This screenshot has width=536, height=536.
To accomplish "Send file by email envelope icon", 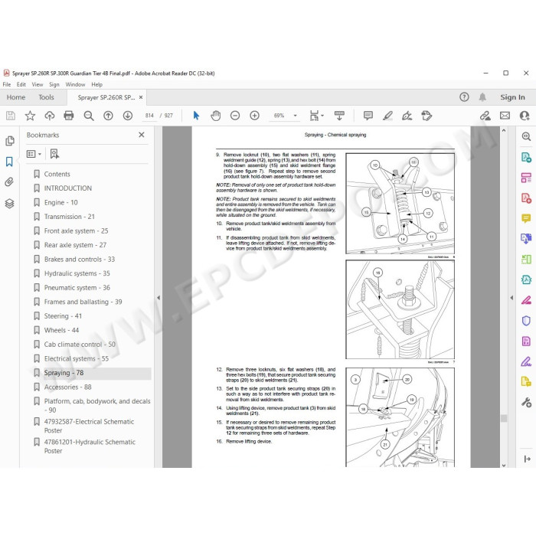I will pyautogui.click(x=505, y=116).
